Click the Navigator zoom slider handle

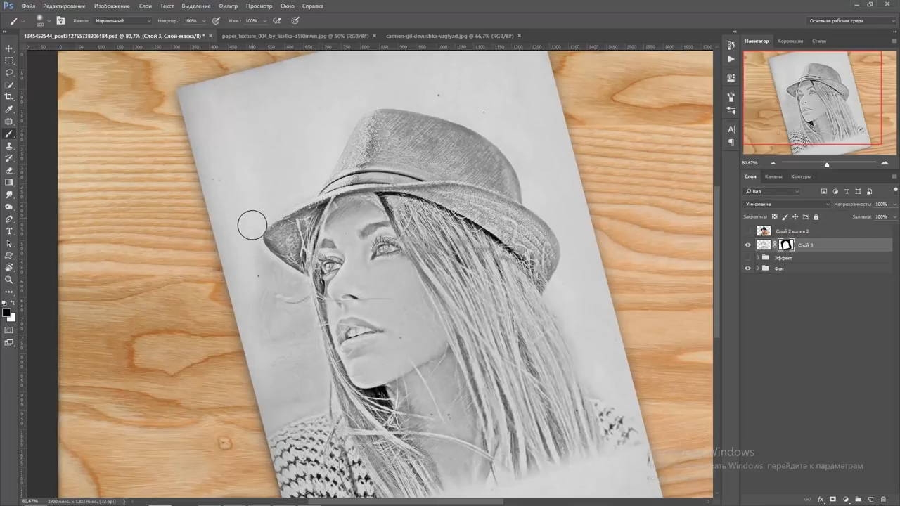pos(826,164)
